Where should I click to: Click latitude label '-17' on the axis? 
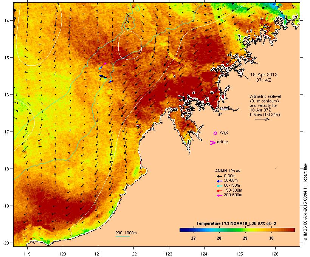coord(5,132)
